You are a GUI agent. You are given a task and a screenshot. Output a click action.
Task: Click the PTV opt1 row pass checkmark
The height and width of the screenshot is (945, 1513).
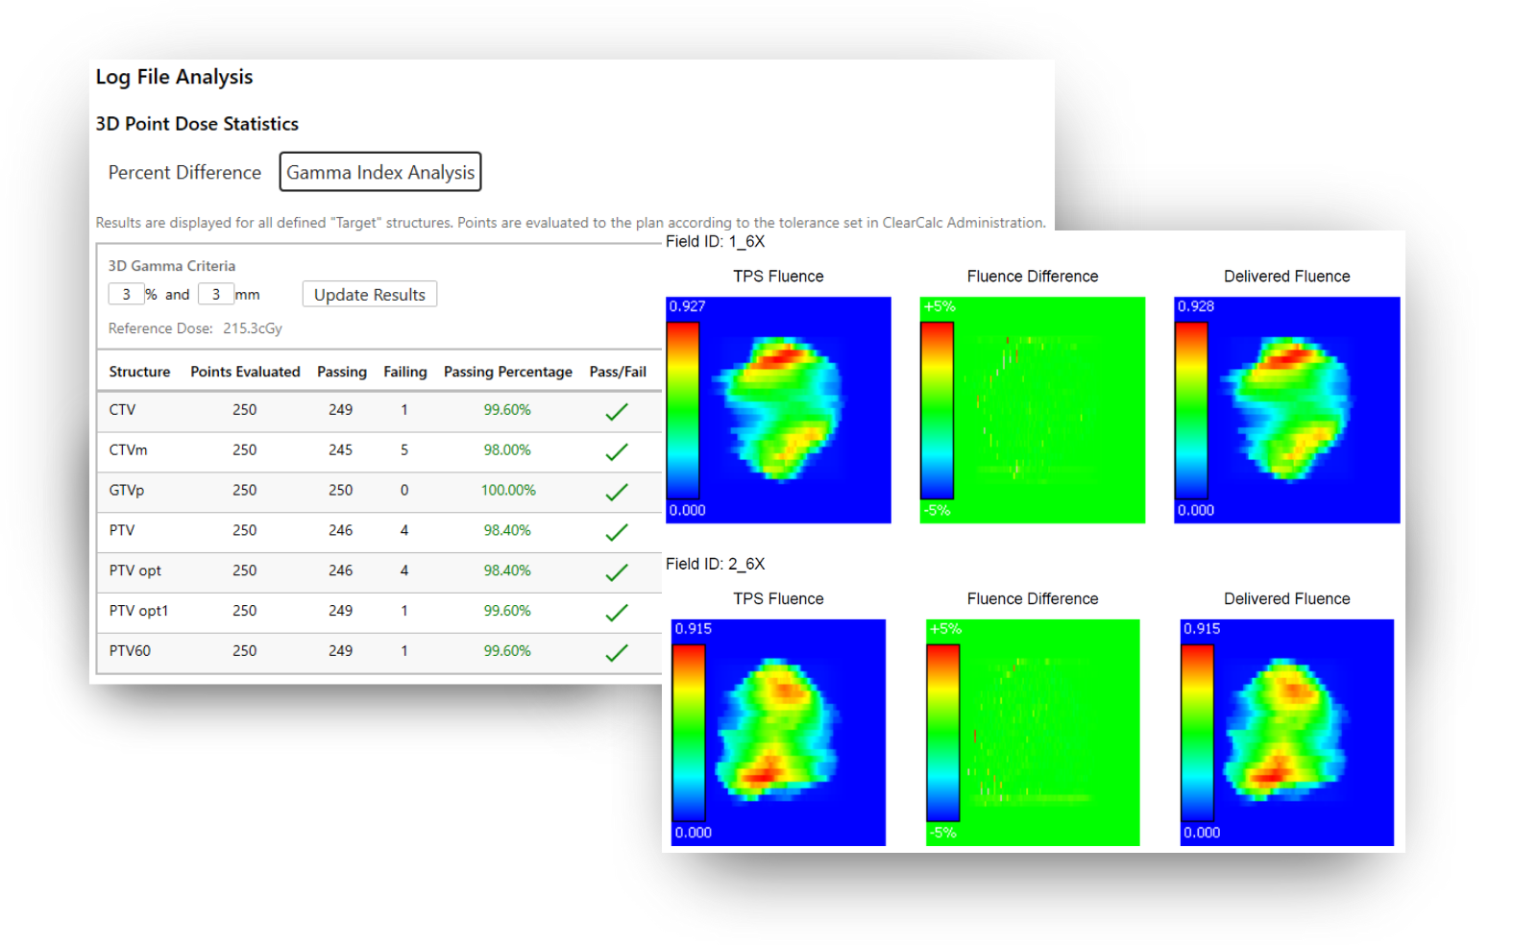coord(617,613)
